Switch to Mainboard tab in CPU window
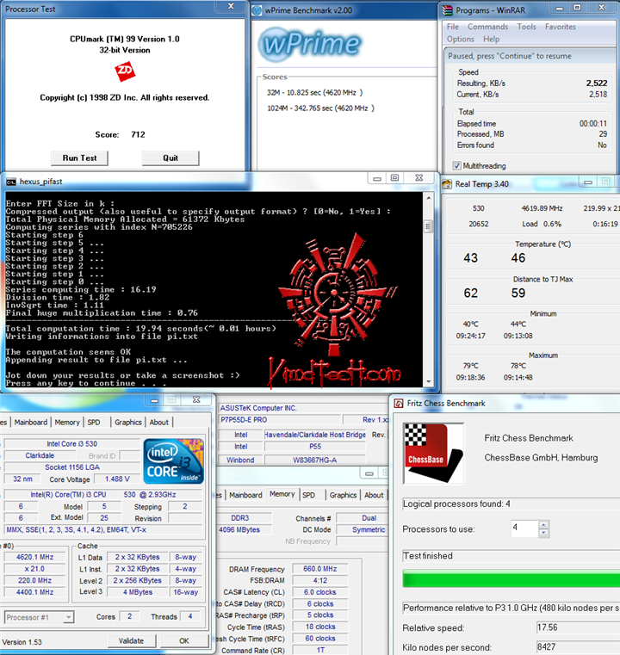The height and width of the screenshot is (655, 620). pyautogui.click(x=31, y=423)
